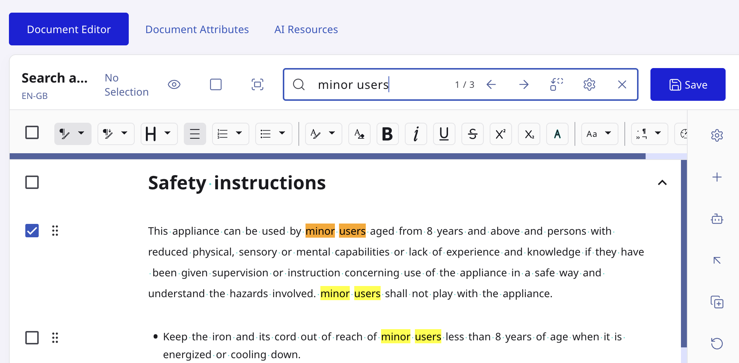Click the undo arrow in the right sidebar
Image resolution: width=739 pixels, height=363 pixels.
[717, 343]
